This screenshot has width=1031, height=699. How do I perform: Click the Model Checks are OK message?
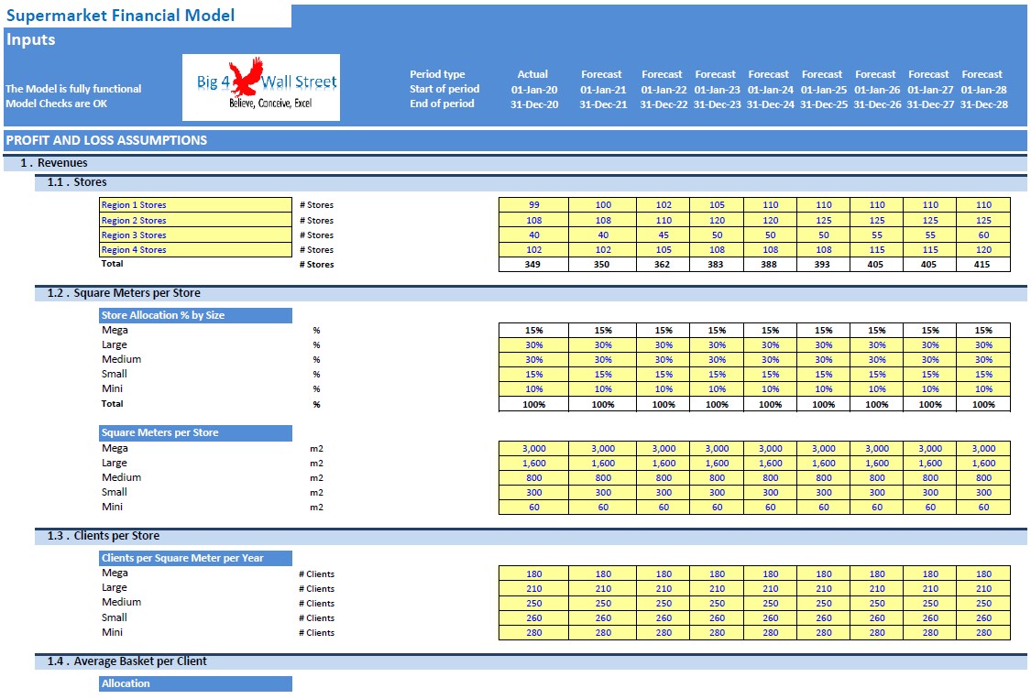click(57, 104)
